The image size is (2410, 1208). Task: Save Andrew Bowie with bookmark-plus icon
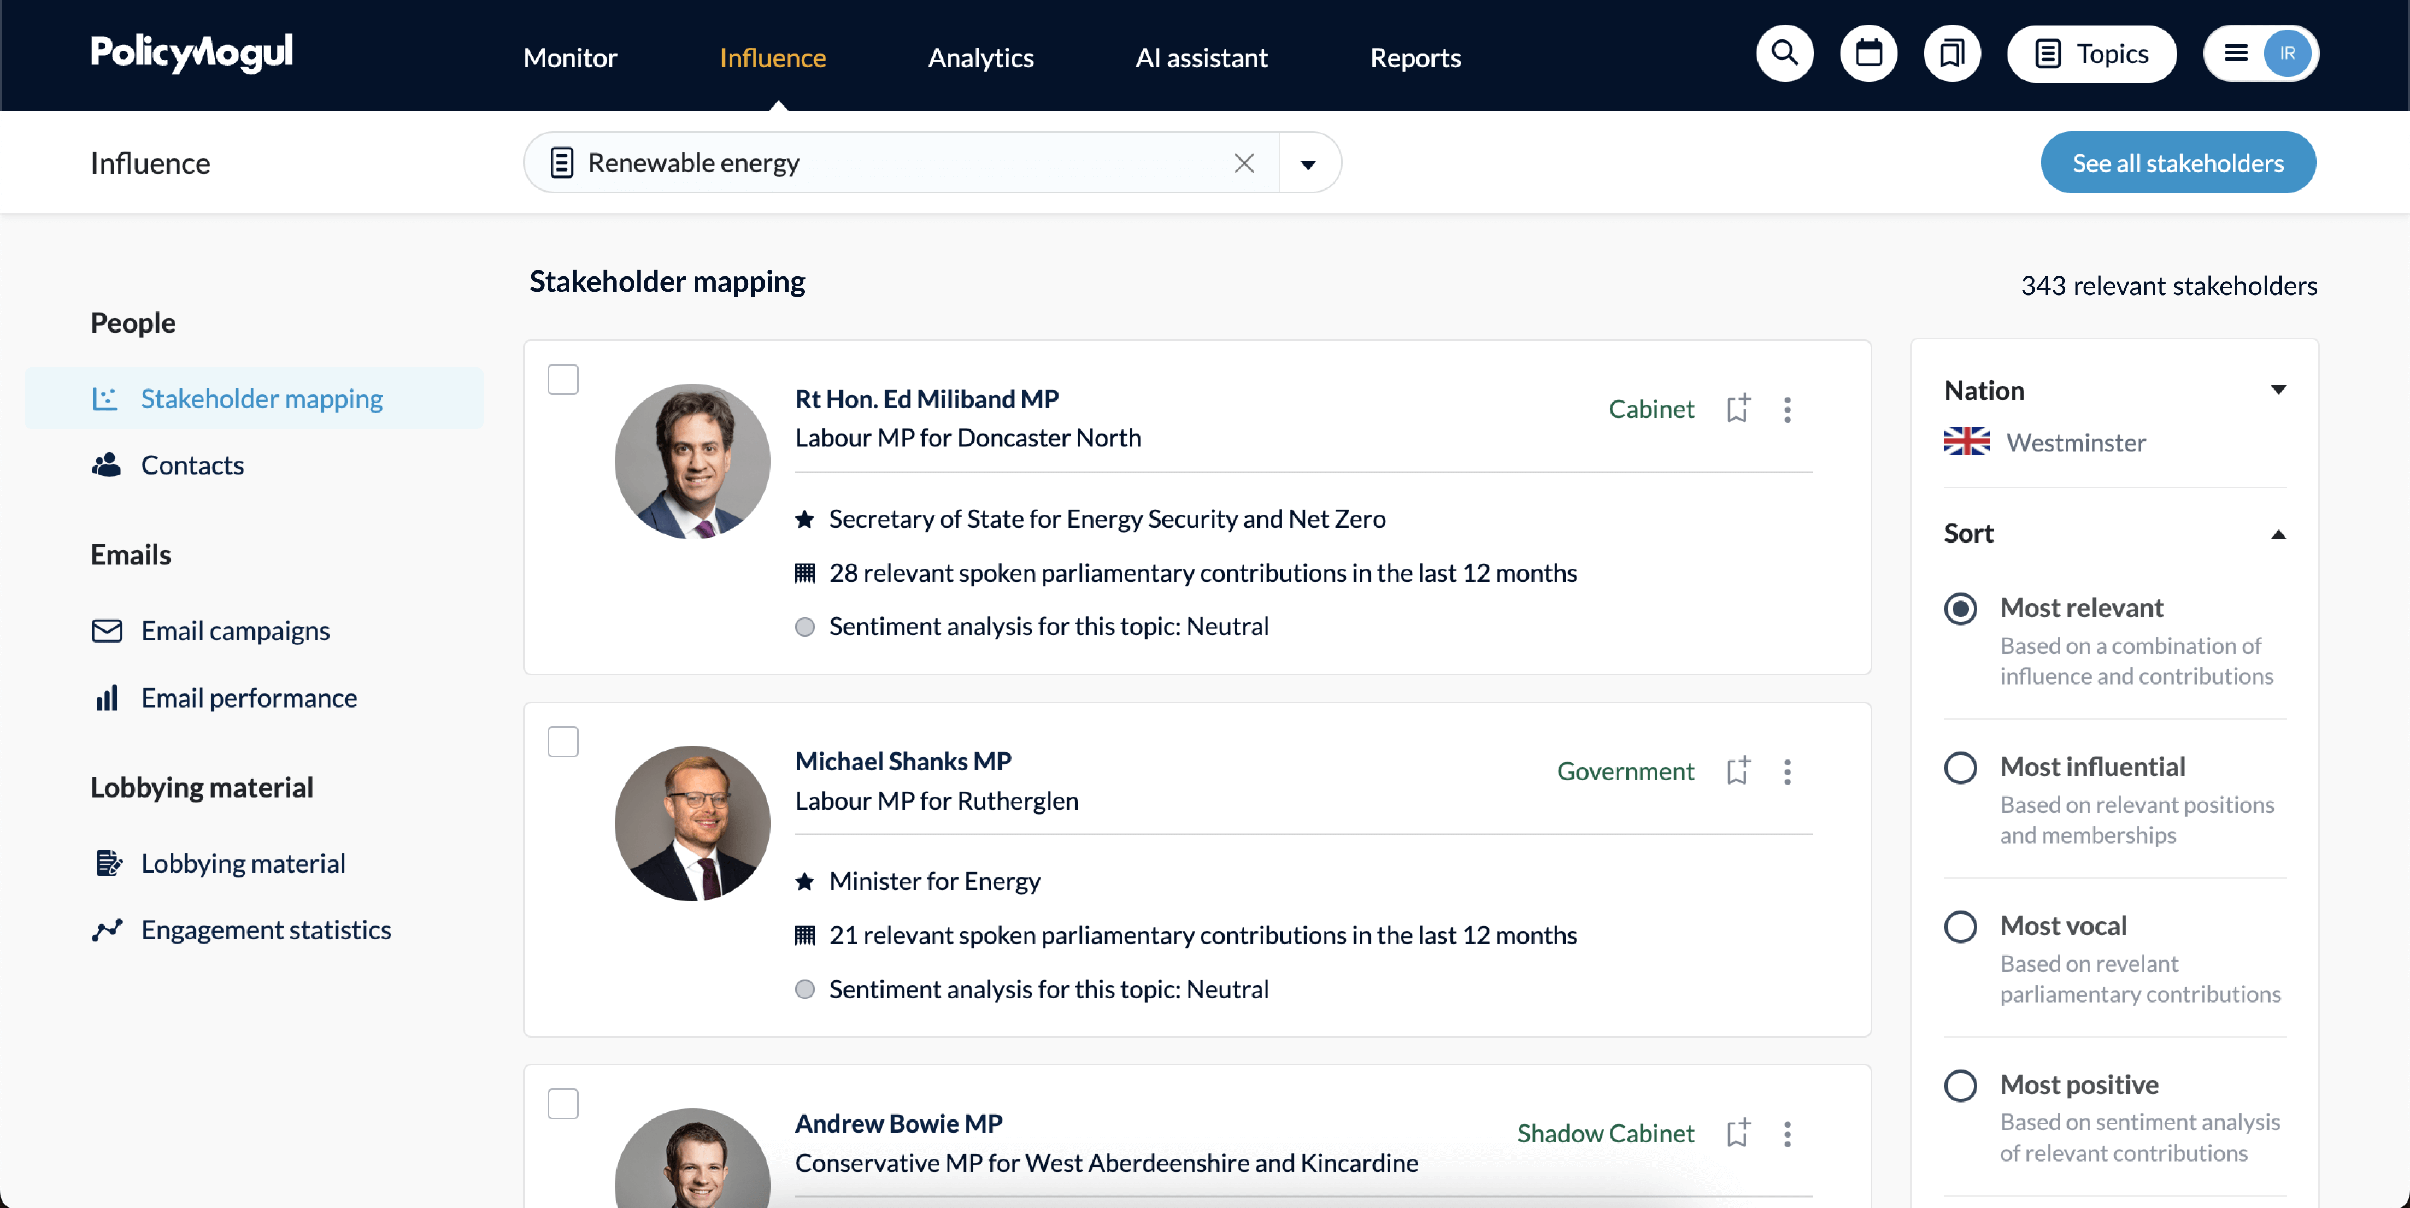coord(1737,1133)
